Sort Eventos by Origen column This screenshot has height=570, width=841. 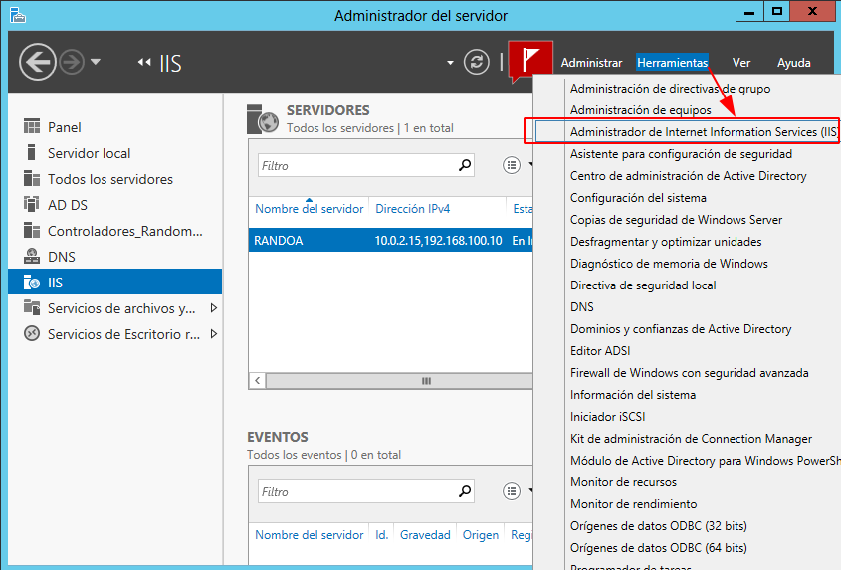coord(480,534)
